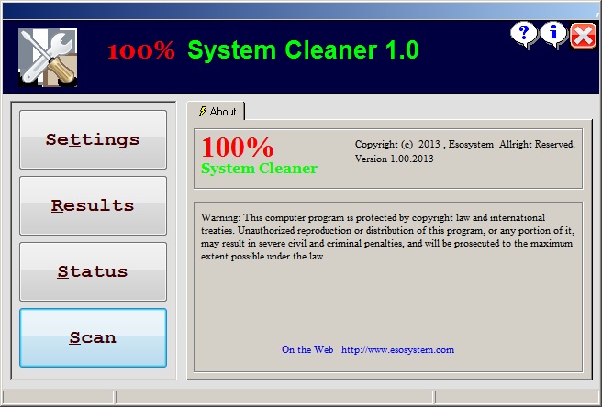Click the red 100% logo in About
This screenshot has height=407, width=602.
click(238, 148)
